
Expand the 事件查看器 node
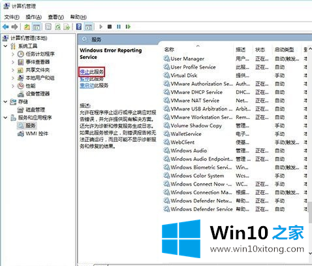pos(13,62)
